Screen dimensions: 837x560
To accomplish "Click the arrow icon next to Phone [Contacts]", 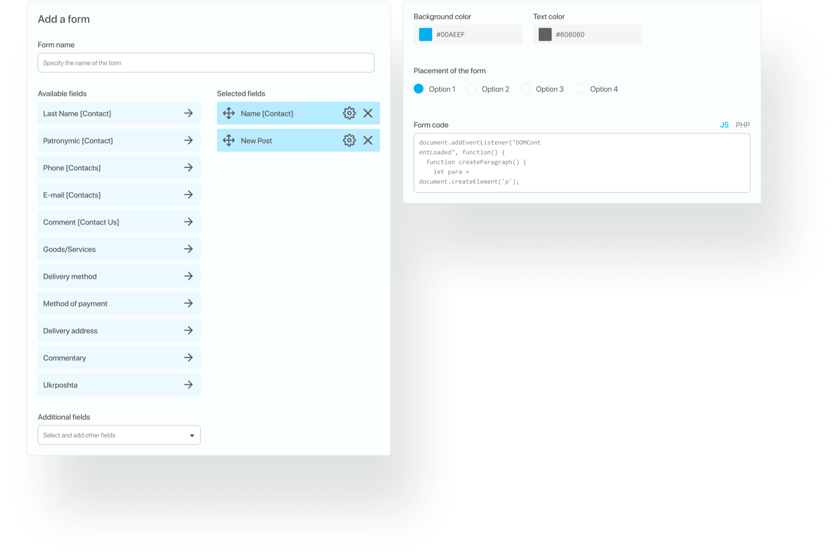I will coord(189,167).
